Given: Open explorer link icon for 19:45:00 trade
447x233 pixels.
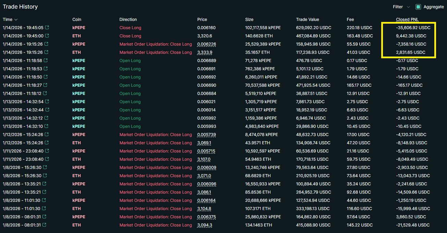Looking at the screenshot, I should [x=47, y=36].
